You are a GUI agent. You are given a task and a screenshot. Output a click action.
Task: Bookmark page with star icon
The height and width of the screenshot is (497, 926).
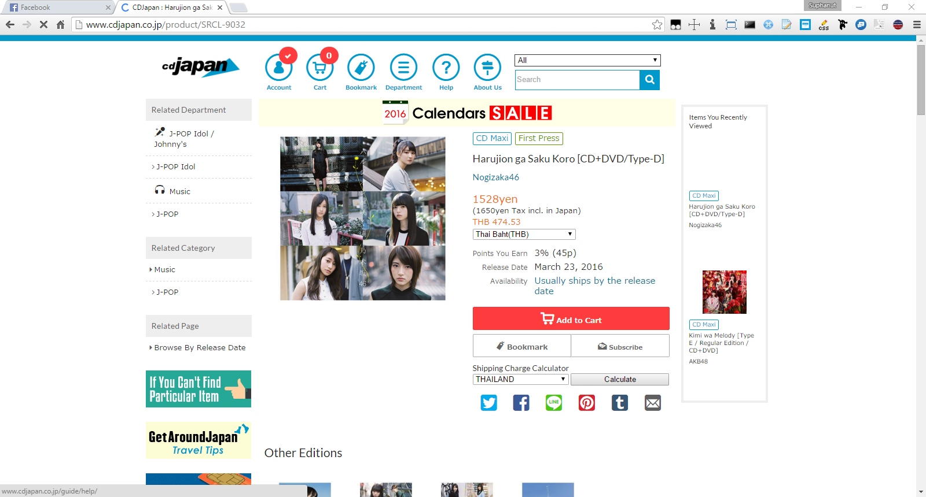[657, 24]
